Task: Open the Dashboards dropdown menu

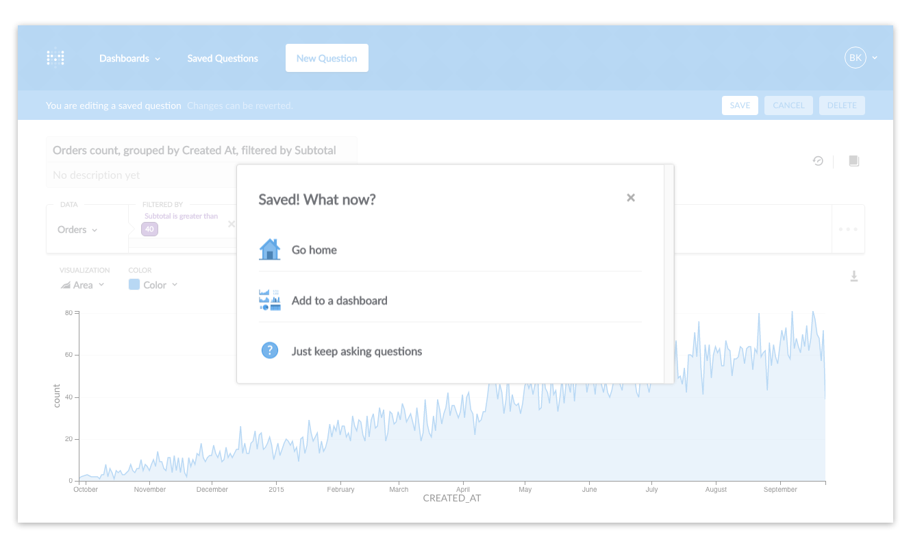Action: click(x=129, y=58)
